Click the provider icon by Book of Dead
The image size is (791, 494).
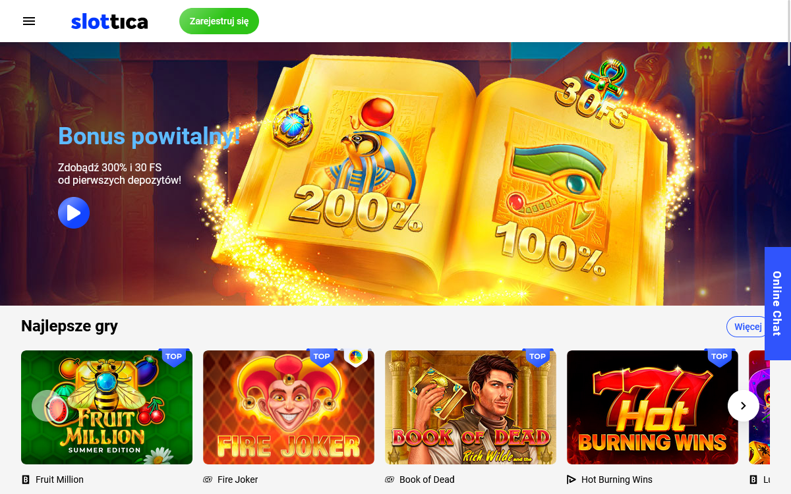390,480
